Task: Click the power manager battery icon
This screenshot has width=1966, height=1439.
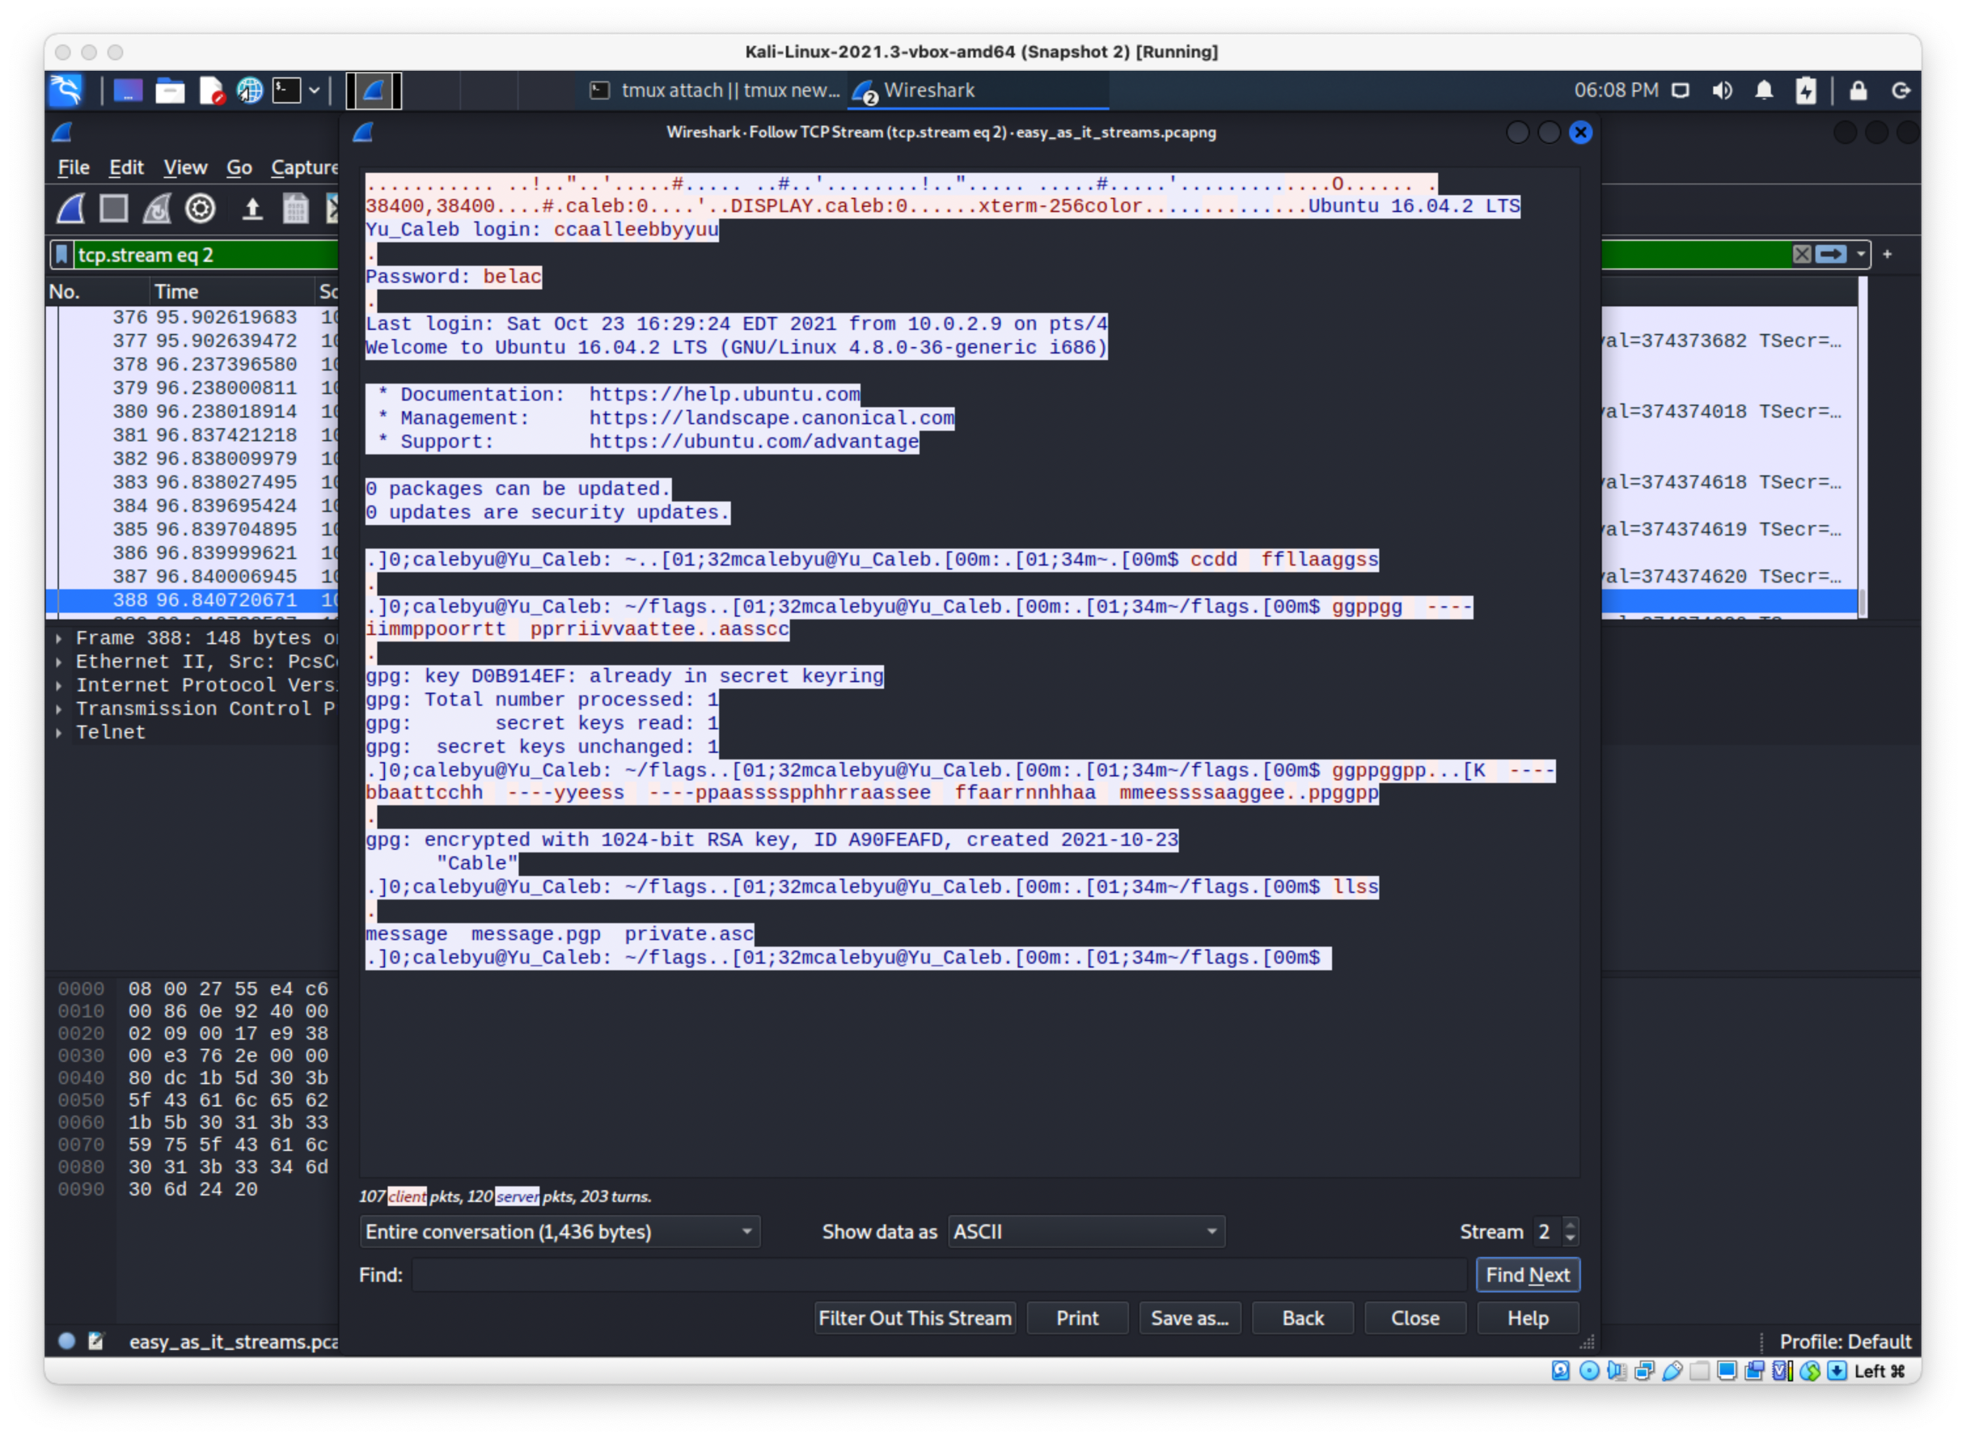Action: pos(1808,90)
